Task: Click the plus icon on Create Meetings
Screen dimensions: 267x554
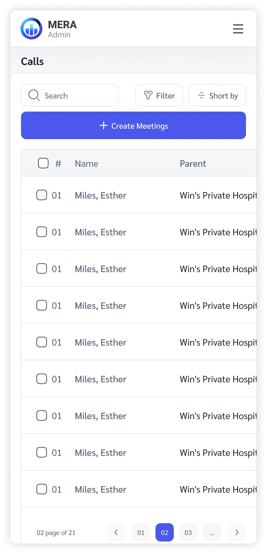Action: pyautogui.click(x=104, y=125)
